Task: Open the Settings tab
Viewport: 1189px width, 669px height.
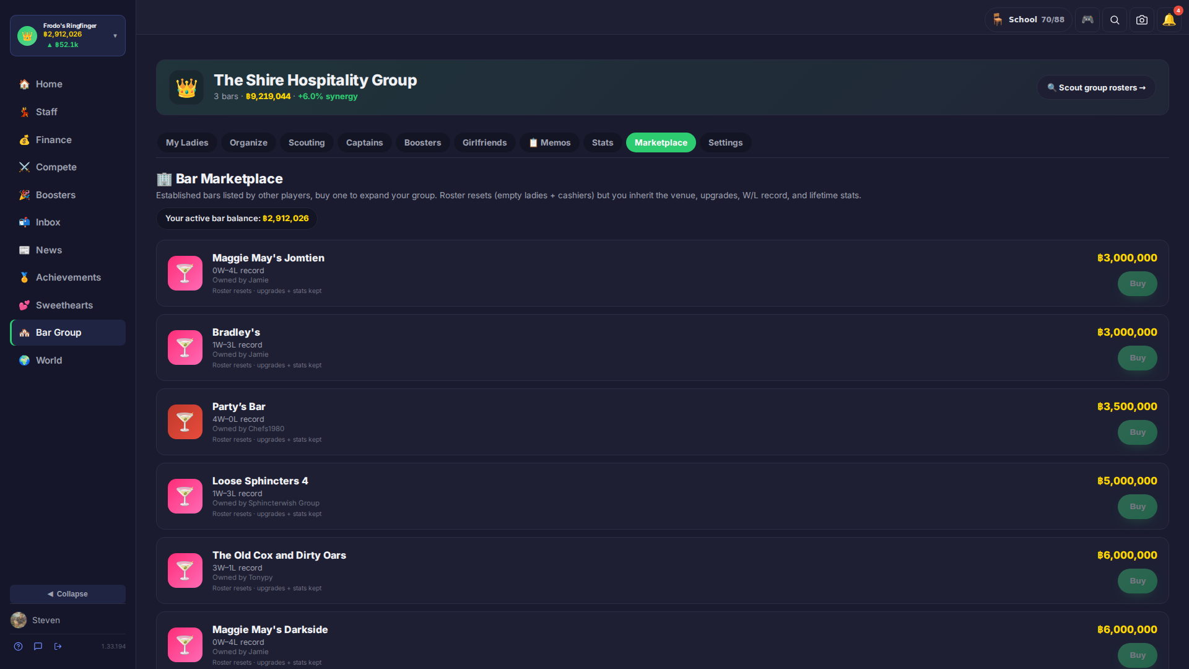Action: tap(725, 142)
